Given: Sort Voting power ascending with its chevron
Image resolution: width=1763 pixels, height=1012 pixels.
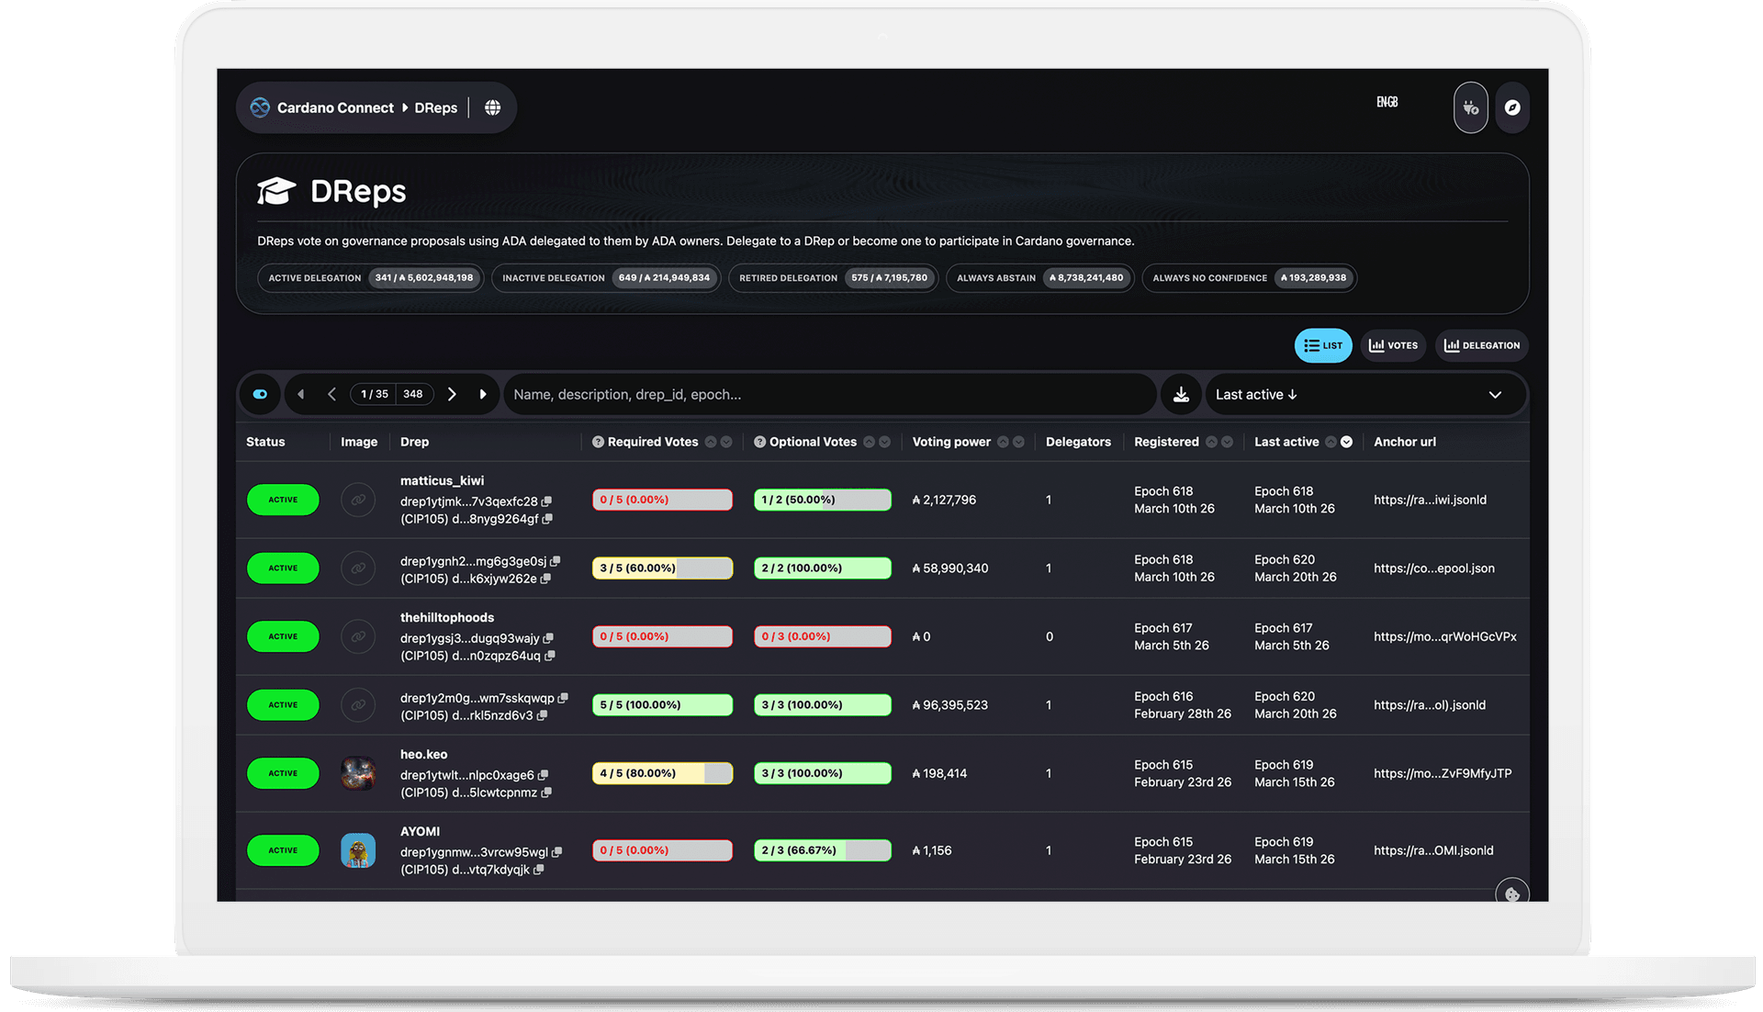Looking at the screenshot, I should pos(1004,442).
